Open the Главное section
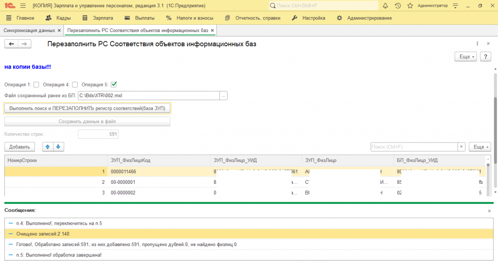This screenshot has width=498, height=265. coord(20,18)
